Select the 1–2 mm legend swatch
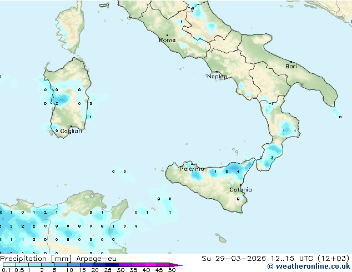352x272 pixels. [35, 265]
